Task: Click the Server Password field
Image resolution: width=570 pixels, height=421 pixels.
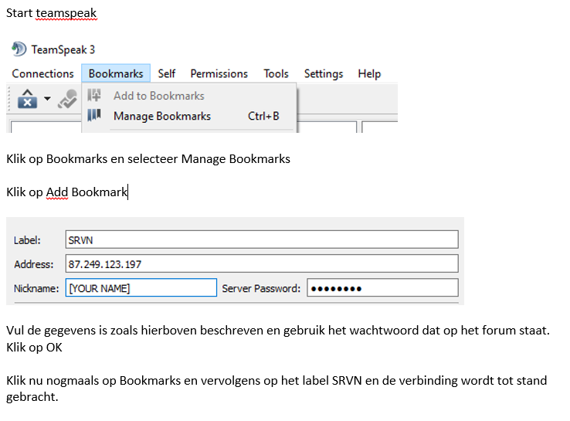Action: [382, 287]
